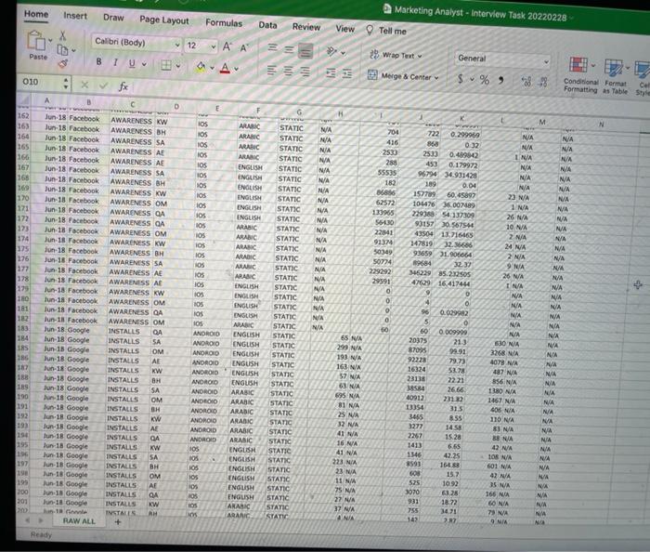Click the formula bar cancel X icon
Image resolution: width=650 pixels, height=552 pixels.
[84, 85]
